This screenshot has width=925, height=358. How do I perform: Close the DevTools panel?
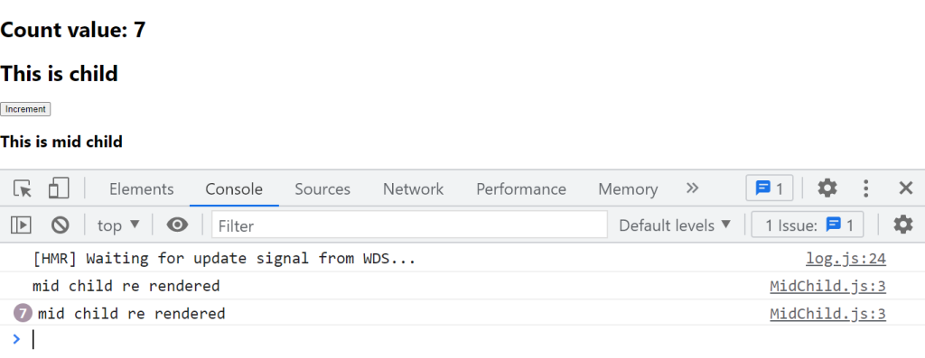905,188
